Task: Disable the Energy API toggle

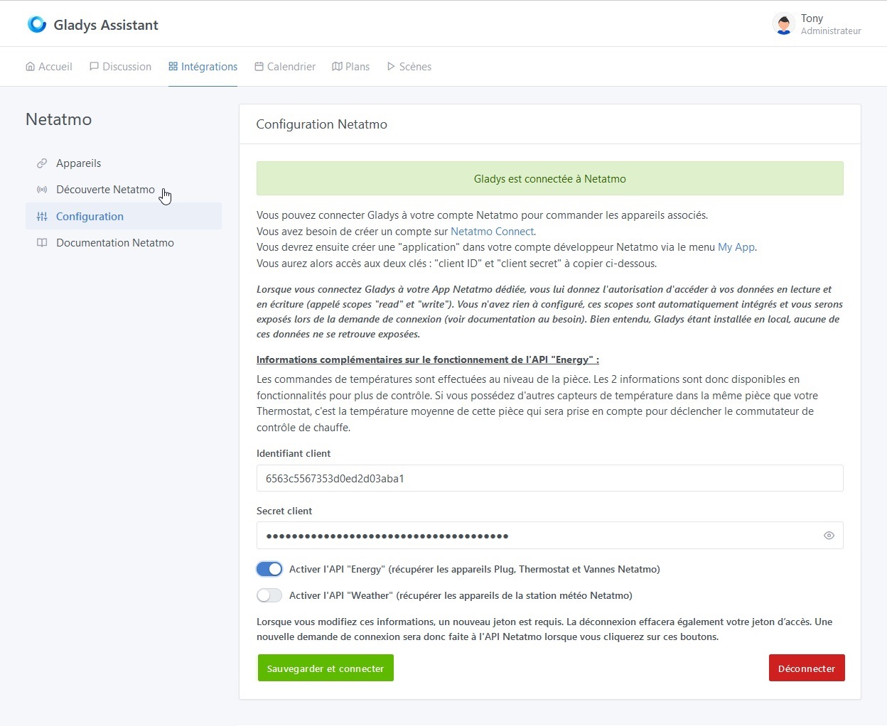Action: [x=269, y=569]
